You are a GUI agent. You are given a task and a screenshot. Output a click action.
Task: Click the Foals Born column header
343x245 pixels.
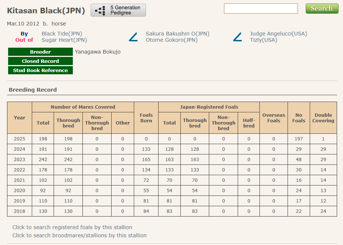coord(146,118)
